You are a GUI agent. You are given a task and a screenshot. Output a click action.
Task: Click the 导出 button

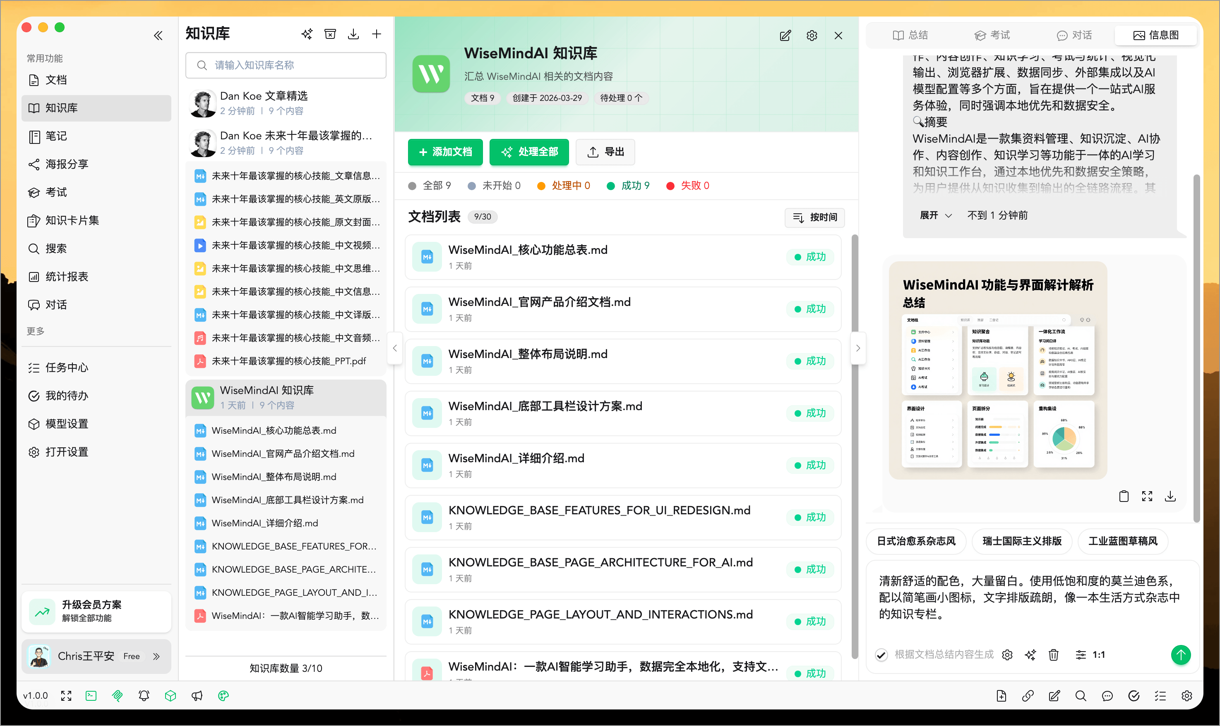tap(605, 152)
